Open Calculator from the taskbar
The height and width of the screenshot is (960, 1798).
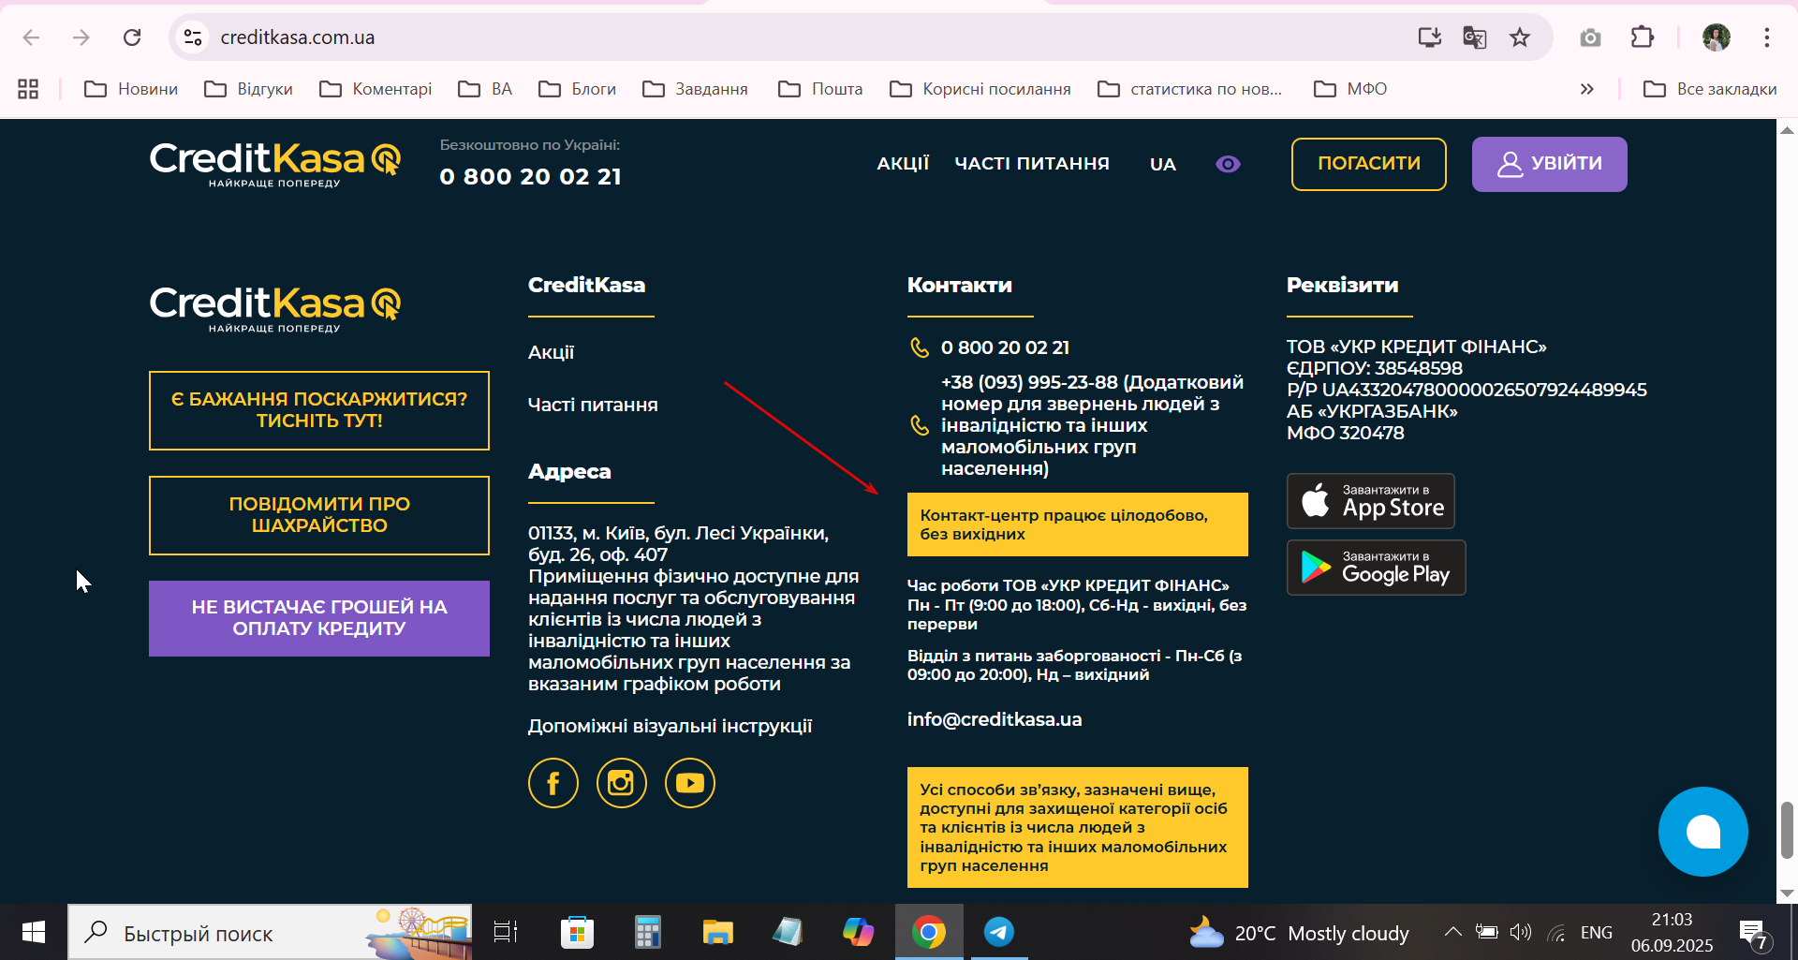pyautogui.click(x=647, y=932)
